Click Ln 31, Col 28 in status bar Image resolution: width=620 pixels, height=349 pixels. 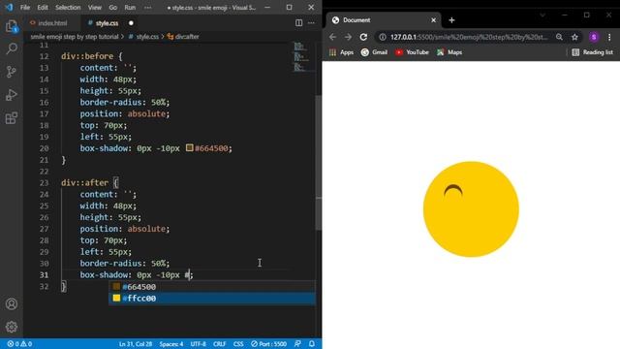(136, 344)
